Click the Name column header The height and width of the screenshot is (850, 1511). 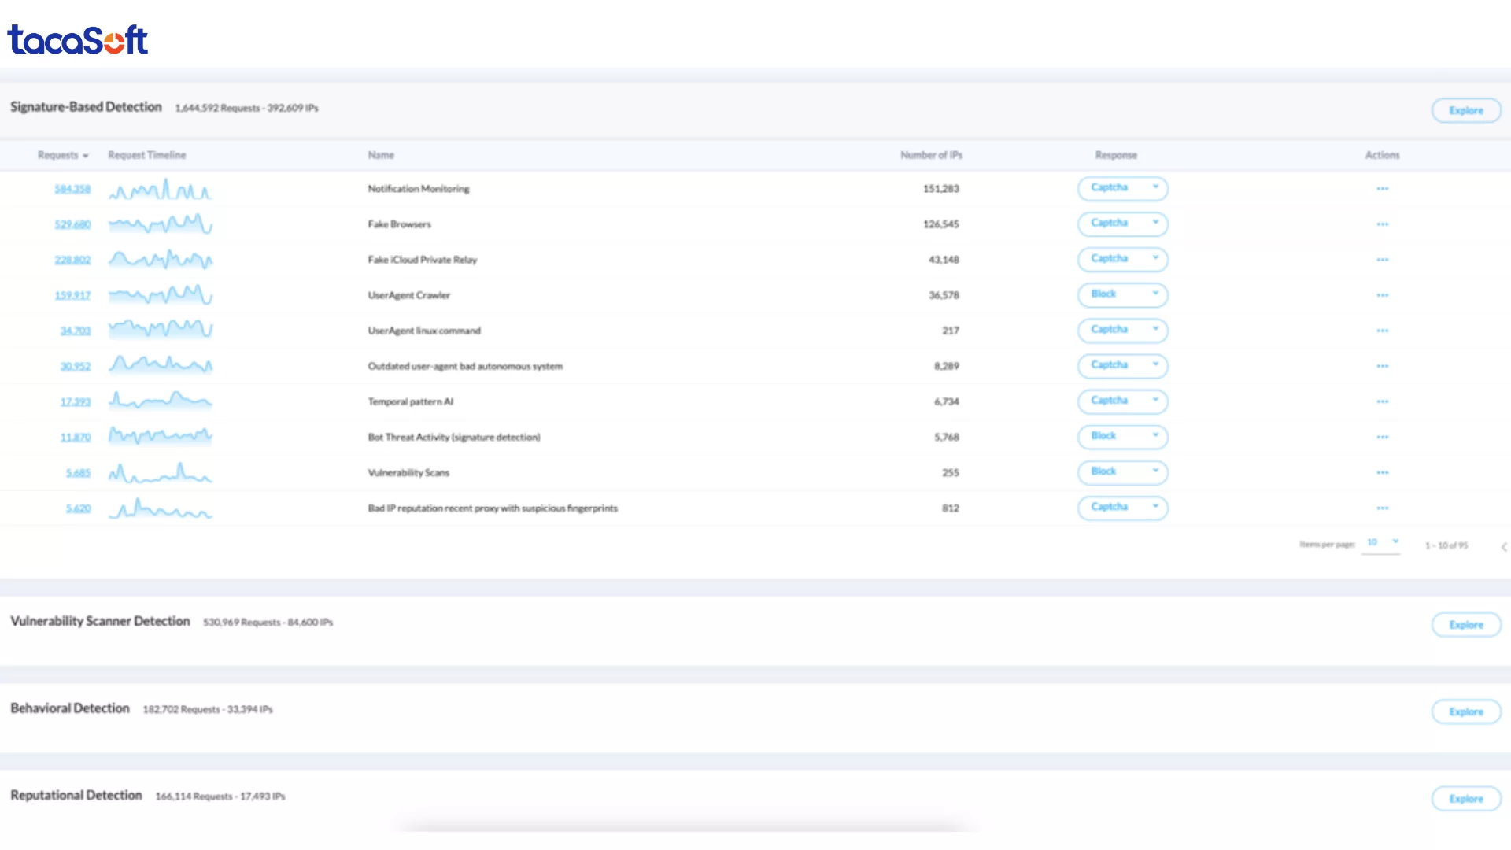(x=381, y=155)
